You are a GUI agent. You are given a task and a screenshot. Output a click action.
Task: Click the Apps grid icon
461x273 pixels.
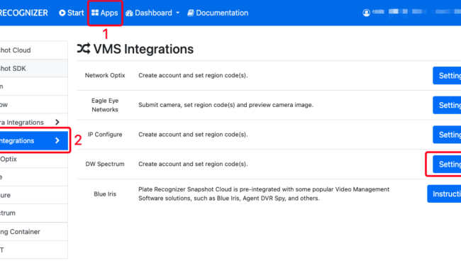(95, 13)
